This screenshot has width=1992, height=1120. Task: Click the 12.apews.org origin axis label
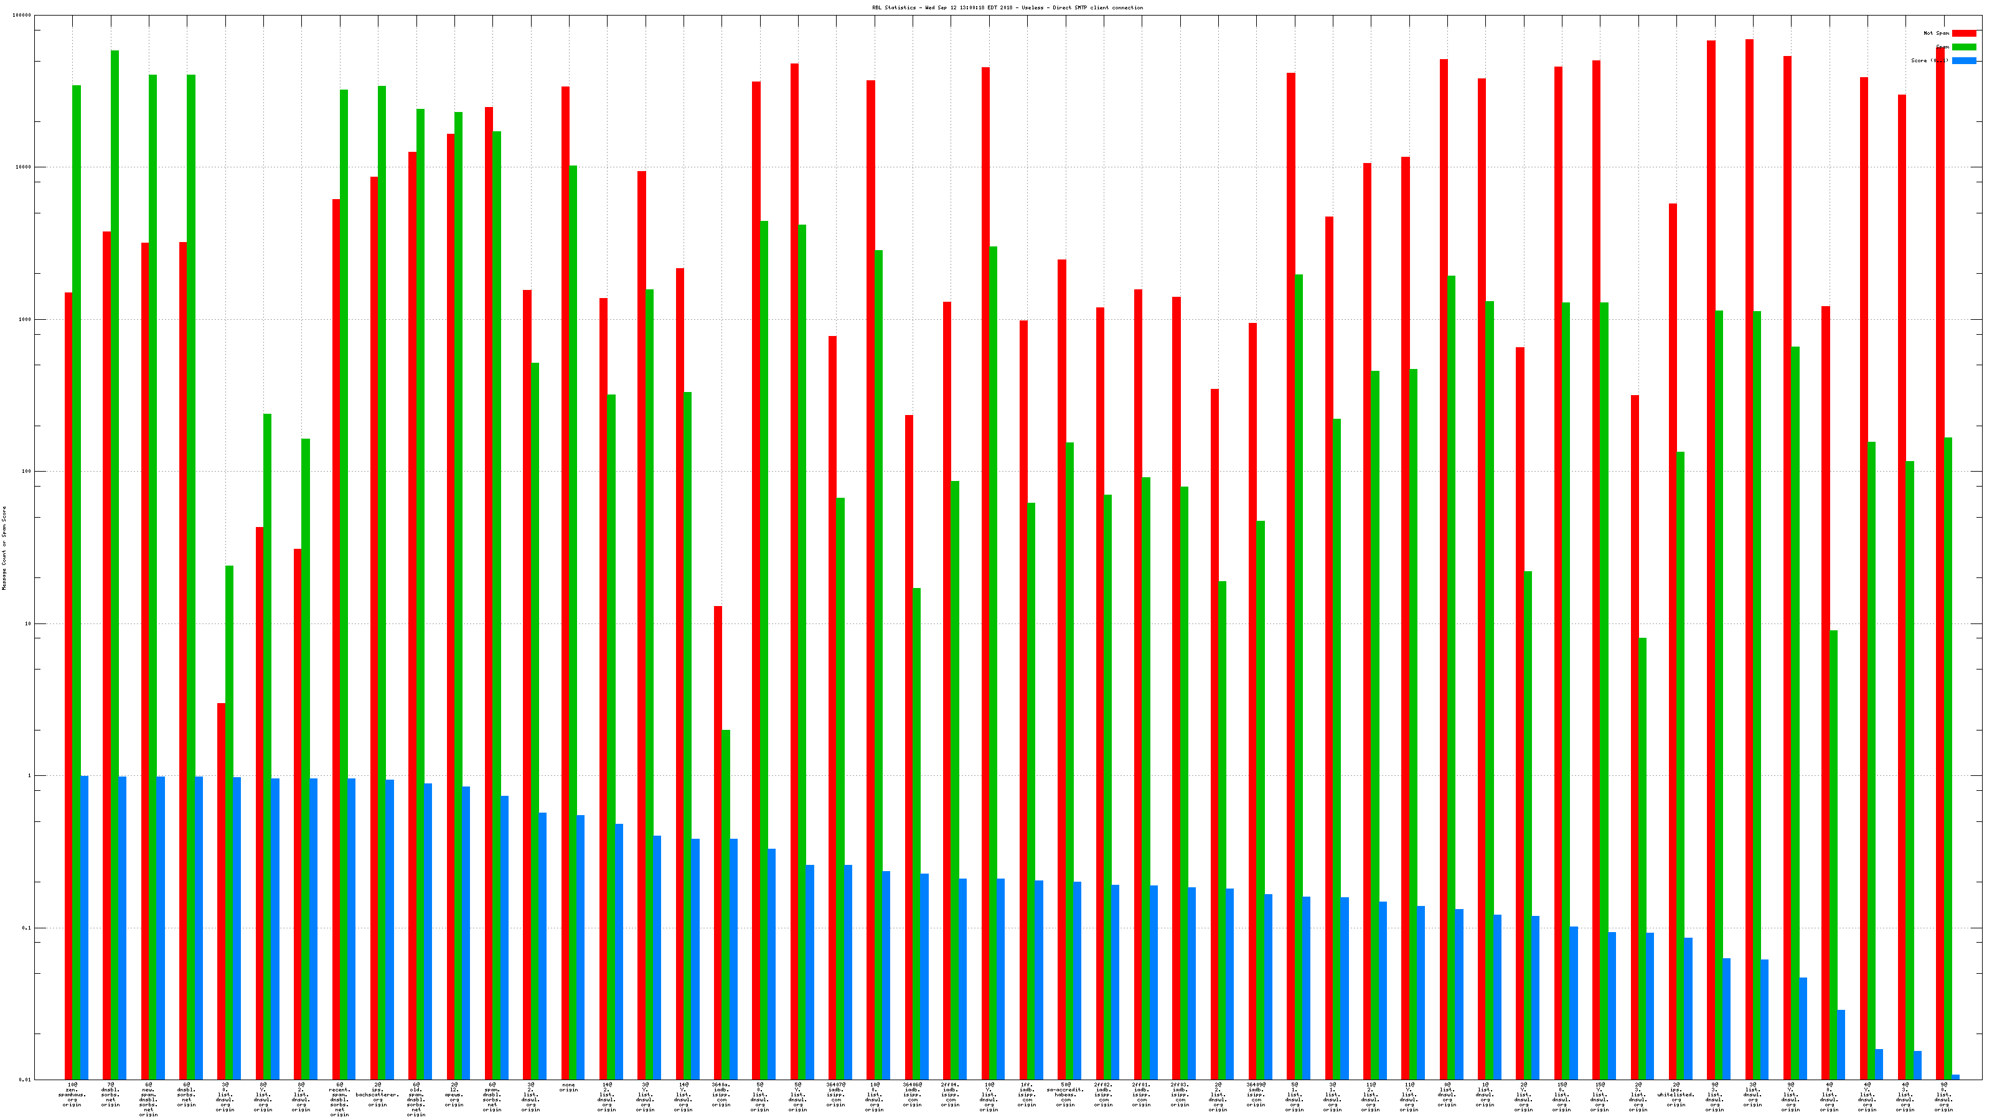(x=454, y=1094)
